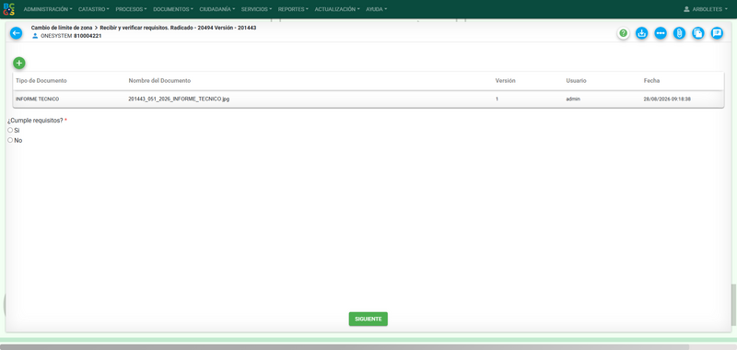Click the BCGS logo icon
The image size is (737, 350).
(x=8, y=9)
